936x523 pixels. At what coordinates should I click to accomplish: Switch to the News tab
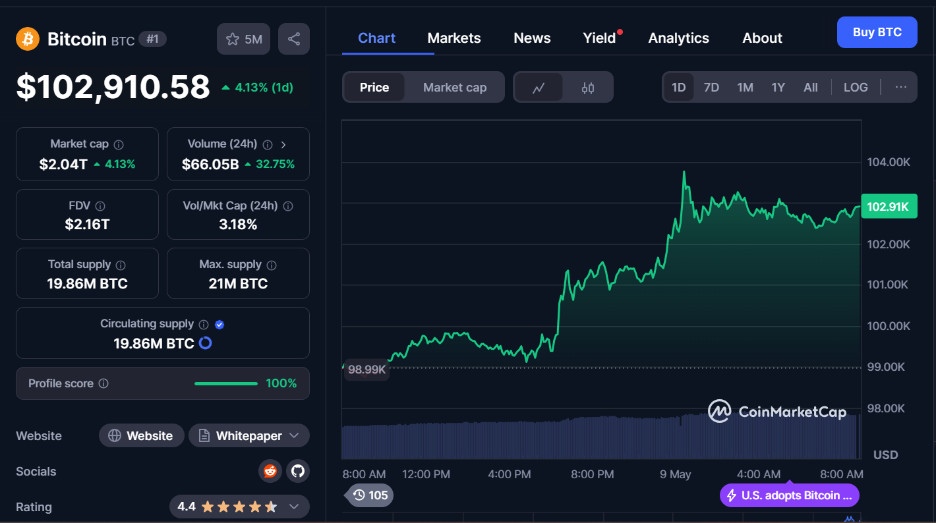point(532,38)
